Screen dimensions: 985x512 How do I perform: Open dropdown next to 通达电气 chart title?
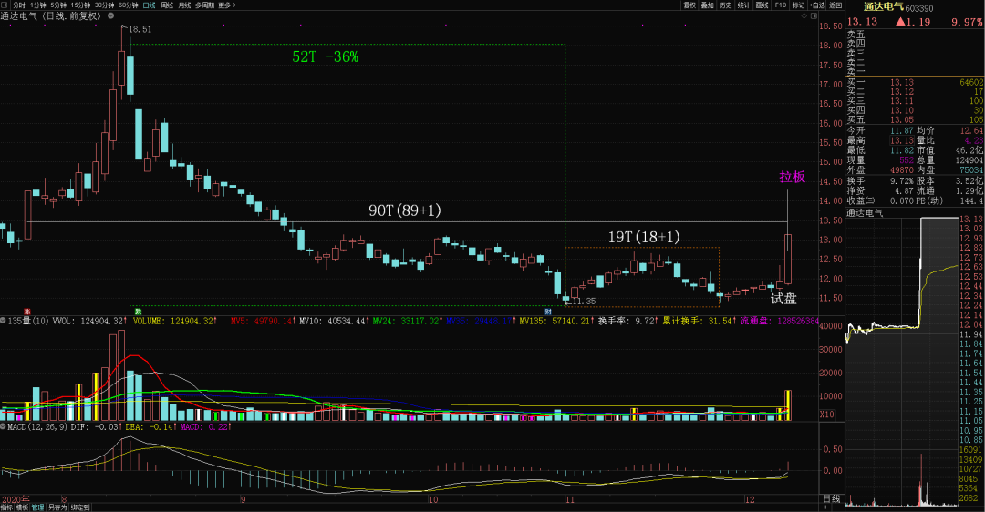coord(110,16)
